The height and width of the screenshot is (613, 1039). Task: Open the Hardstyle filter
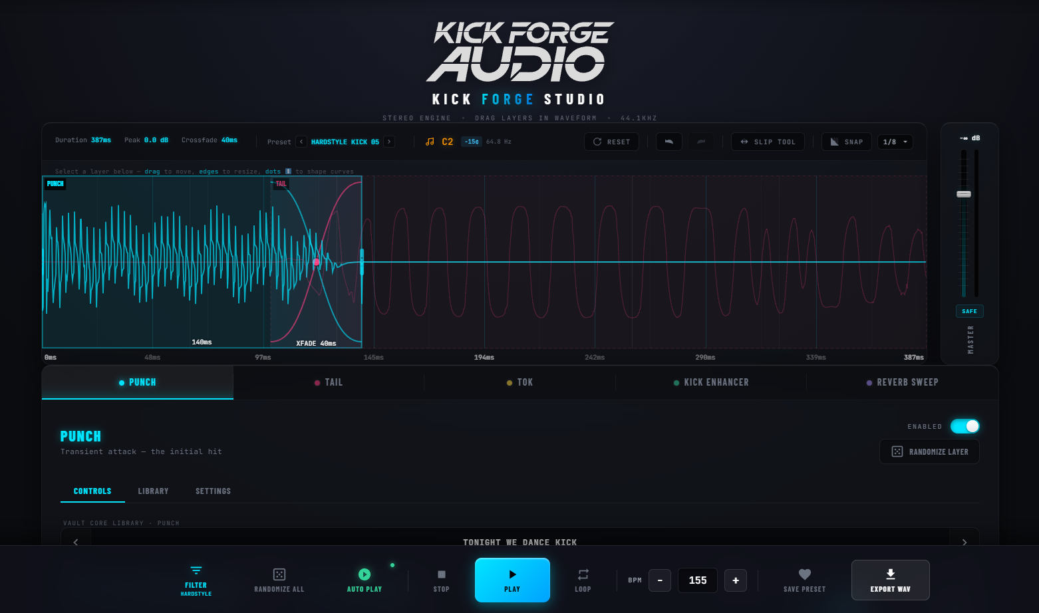point(196,580)
